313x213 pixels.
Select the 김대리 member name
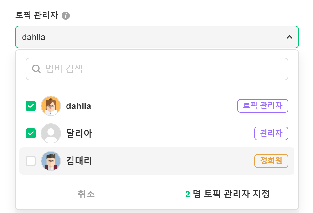(79, 161)
